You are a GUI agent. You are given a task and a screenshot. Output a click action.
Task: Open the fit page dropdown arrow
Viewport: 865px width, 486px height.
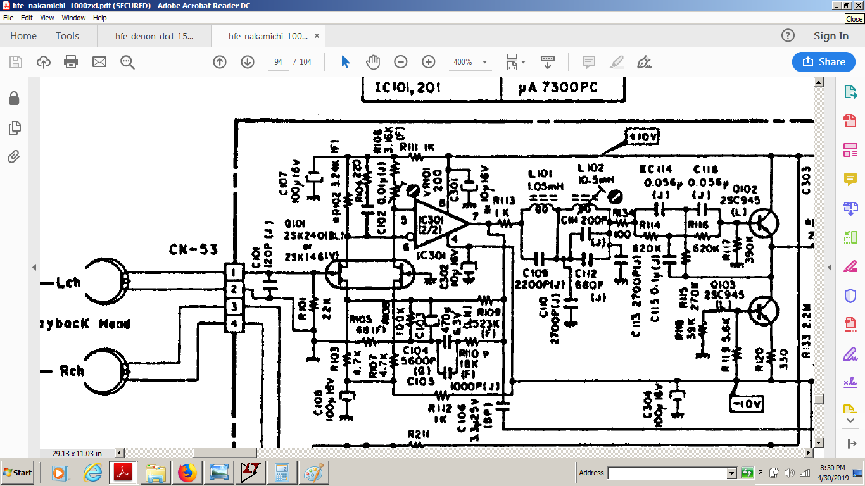coord(523,62)
